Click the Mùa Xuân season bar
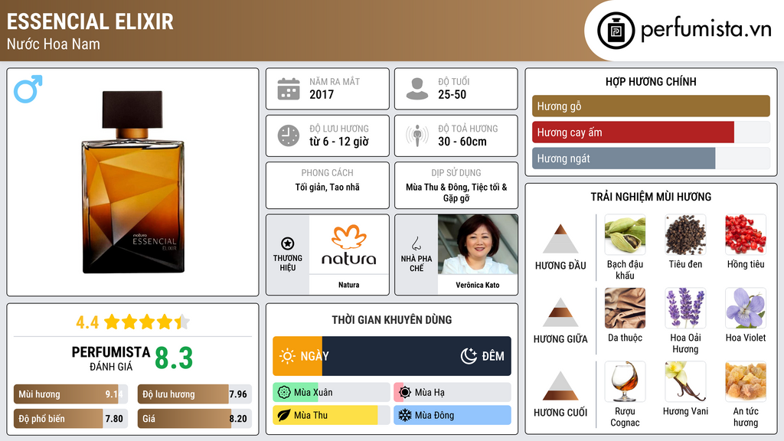The image size is (784, 441). [x=332, y=393]
